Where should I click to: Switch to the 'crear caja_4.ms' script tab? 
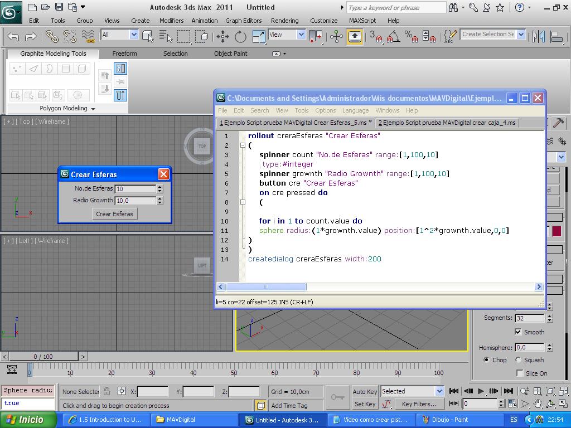coord(447,123)
